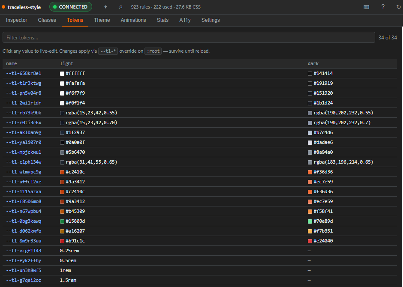Edit light value #f6f7f9

75,93
